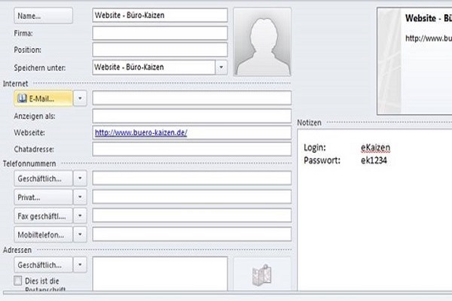Expand dropdown arrow next to 'Privat...'
Screen dimensions: 452x301
click(81, 196)
